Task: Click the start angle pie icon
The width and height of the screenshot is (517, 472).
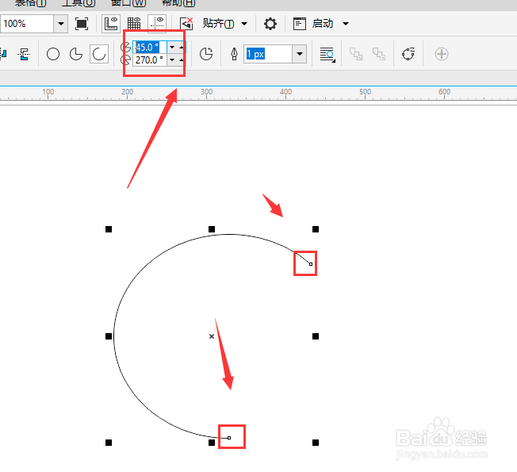Action: (x=125, y=47)
